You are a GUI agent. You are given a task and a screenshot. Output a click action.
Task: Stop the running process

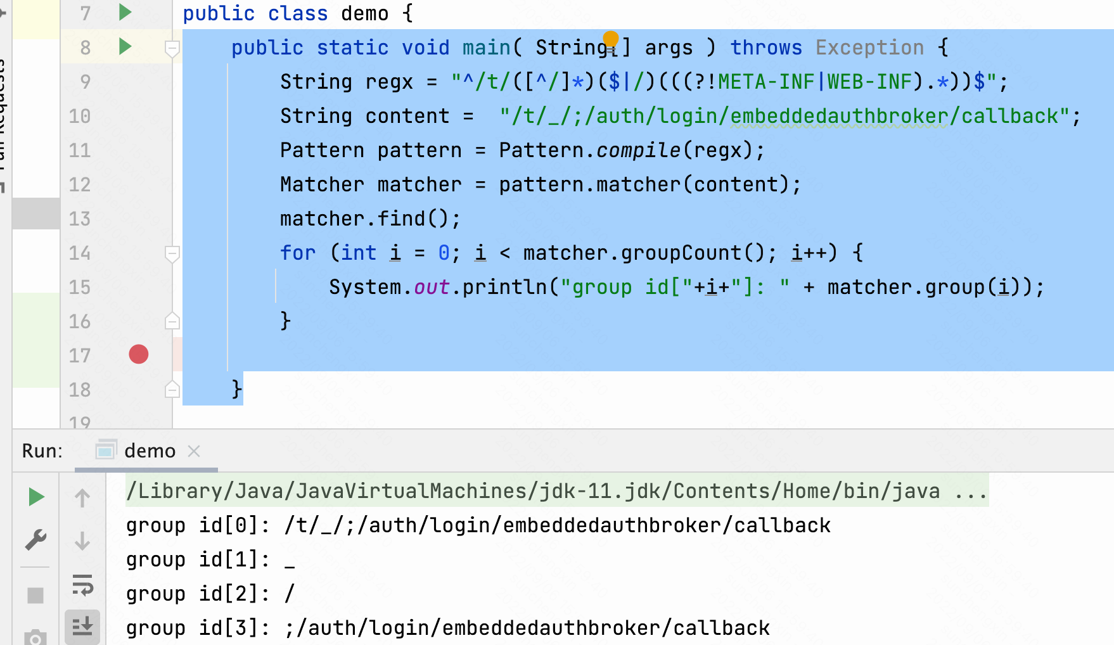(35, 596)
